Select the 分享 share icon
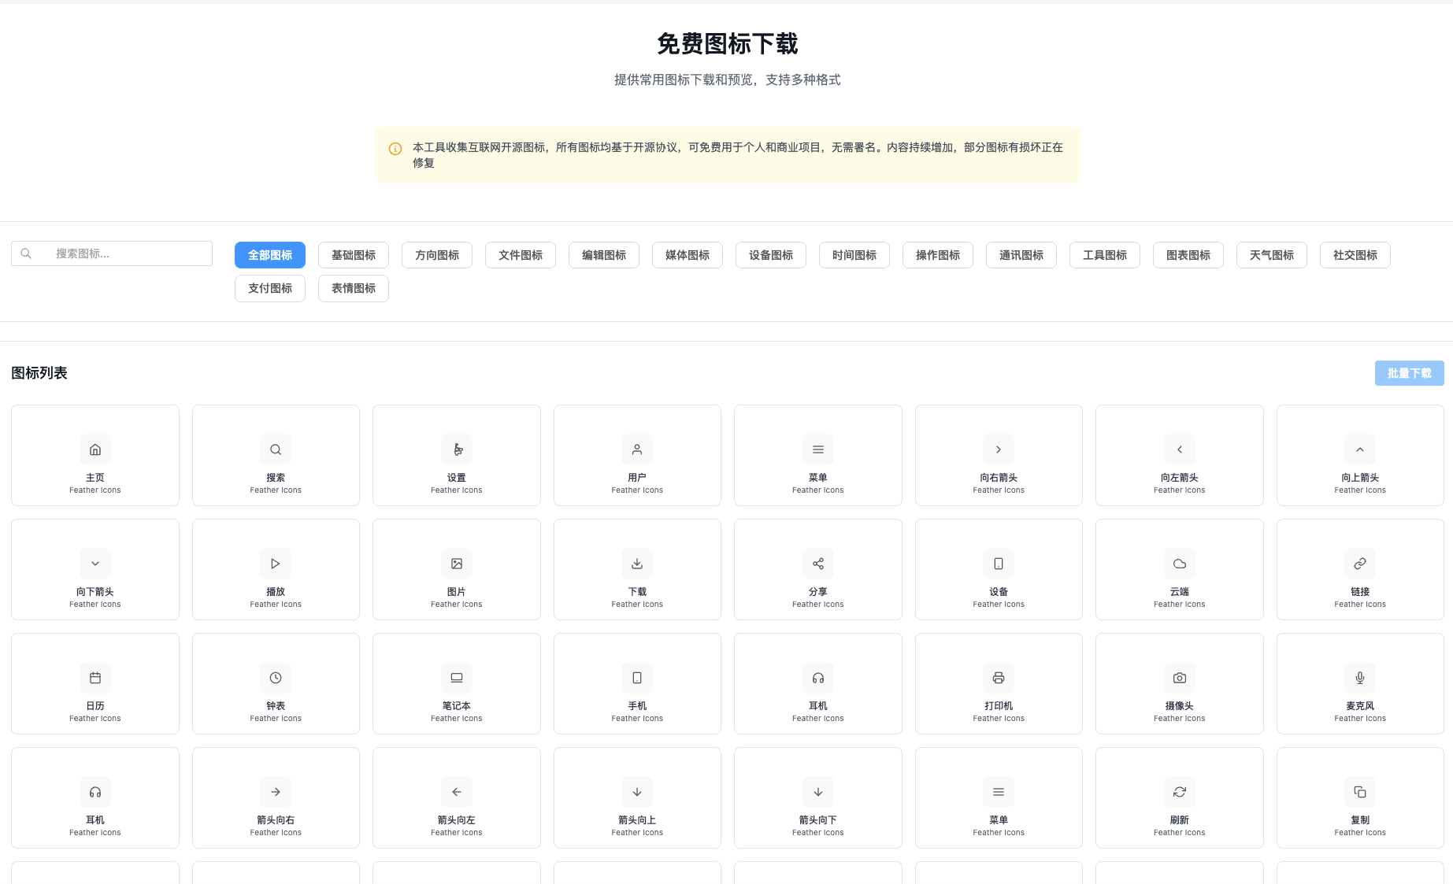Screen dimensions: 1453x884 point(818,564)
